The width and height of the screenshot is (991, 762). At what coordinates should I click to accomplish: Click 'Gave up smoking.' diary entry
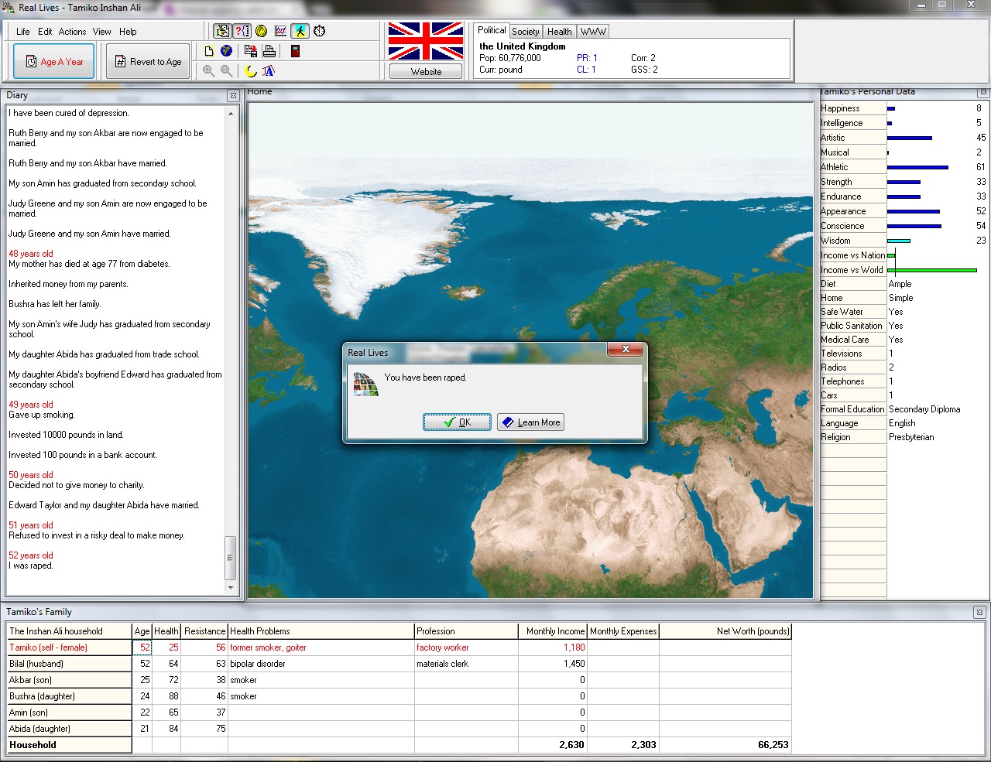[41, 415]
